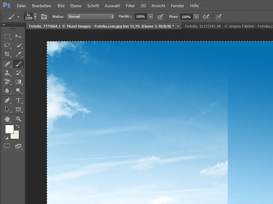Open the Datei menu
This screenshot has width=273, height=204.
(21, 6)
